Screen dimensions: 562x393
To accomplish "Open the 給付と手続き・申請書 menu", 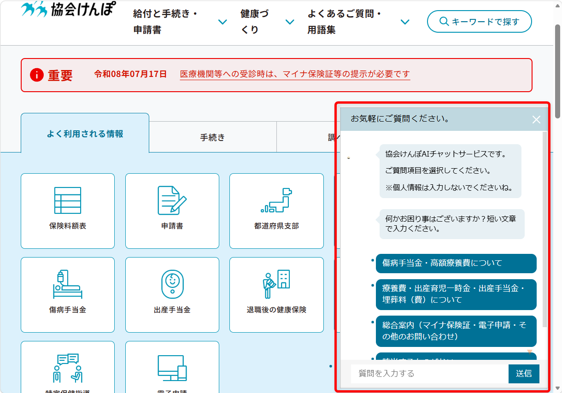I will pos(180,22).
